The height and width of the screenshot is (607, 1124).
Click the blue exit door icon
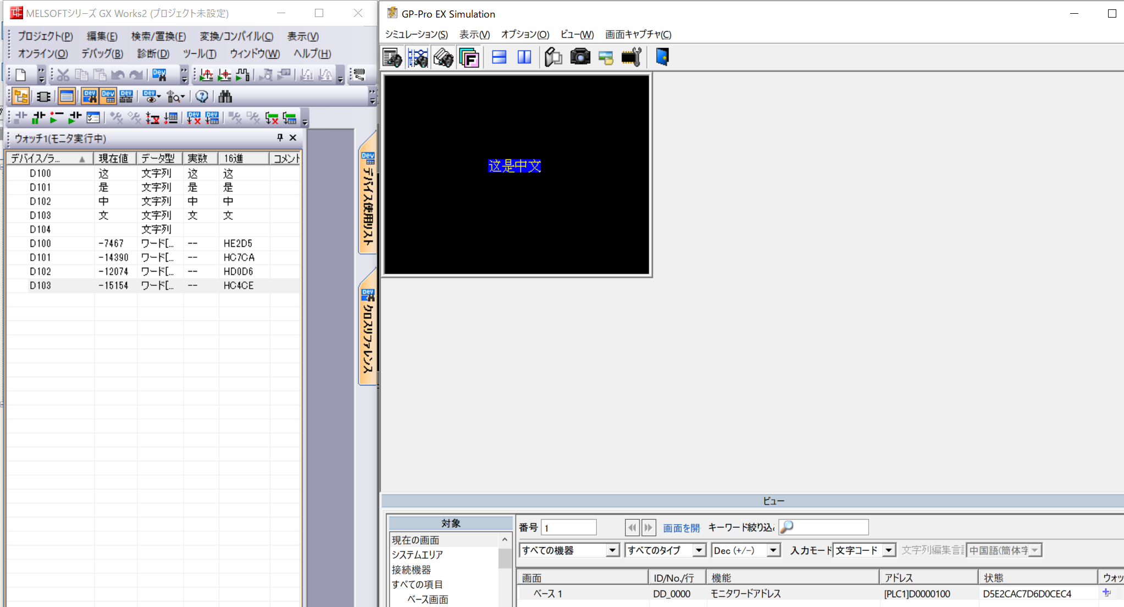(x=662, y=57)
